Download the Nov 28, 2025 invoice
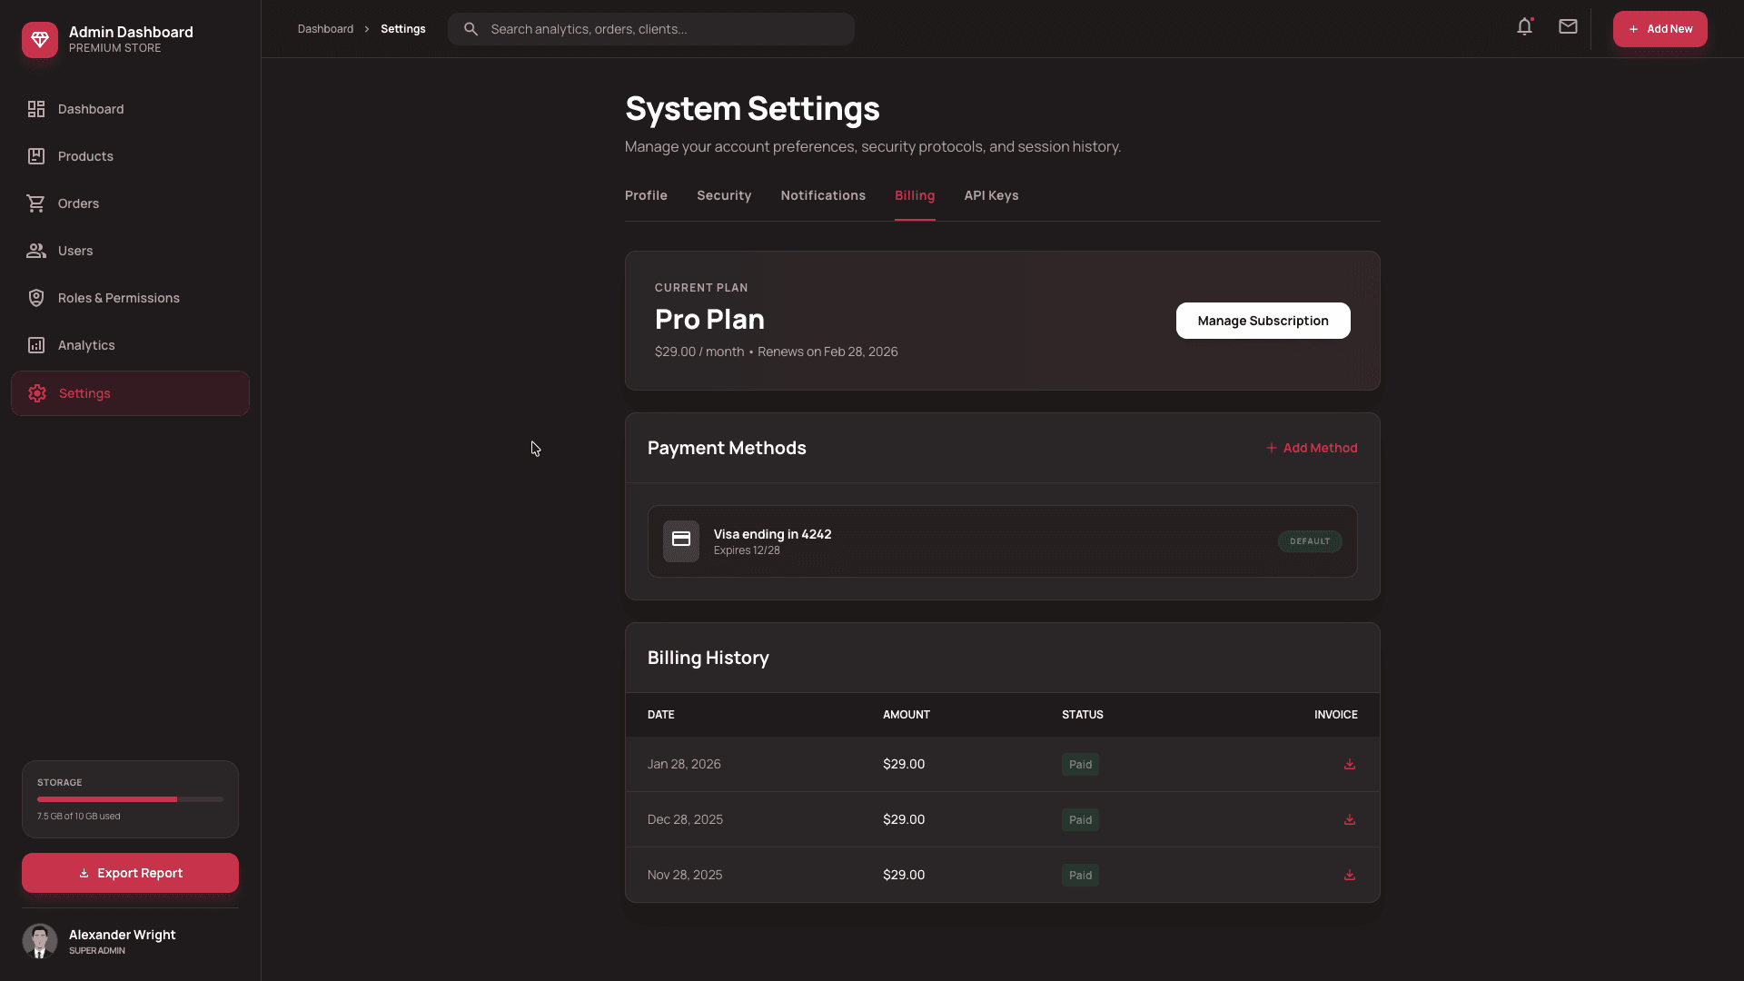Viewport: 1744px width, 981px height. [x=1349, y=875]
